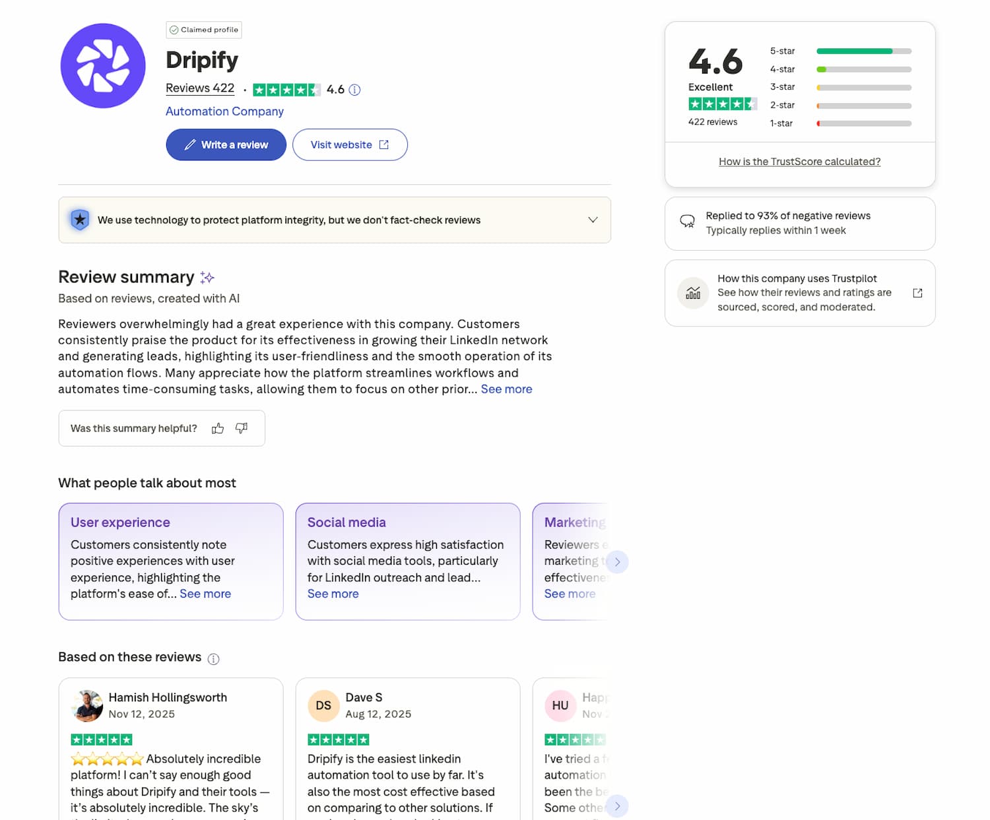Click the right arrow on the topics carousel
Viewport: 990px width, 820px height.
pos(618,561)
